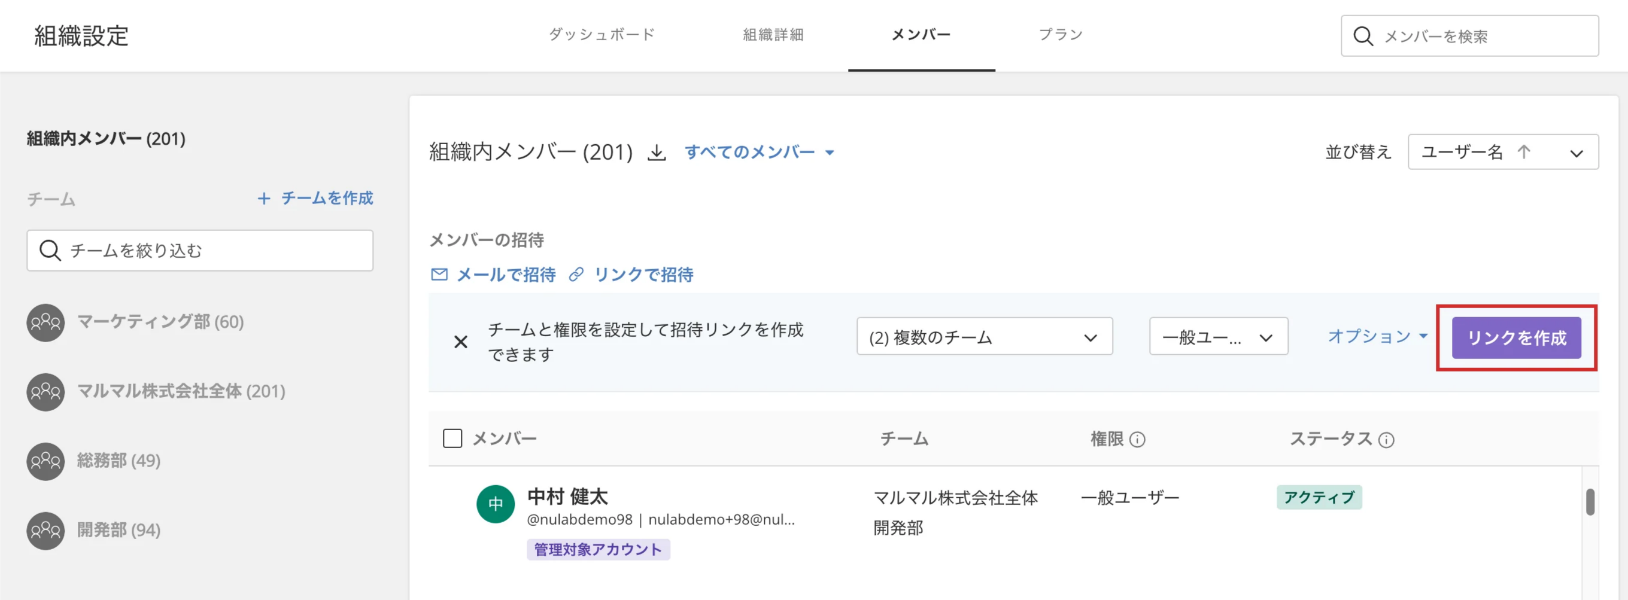The height and width of the screenshot is (600, 1628).
Task: Open the 一般ユー... role dropdown
Action: [x=1219, y=337]
